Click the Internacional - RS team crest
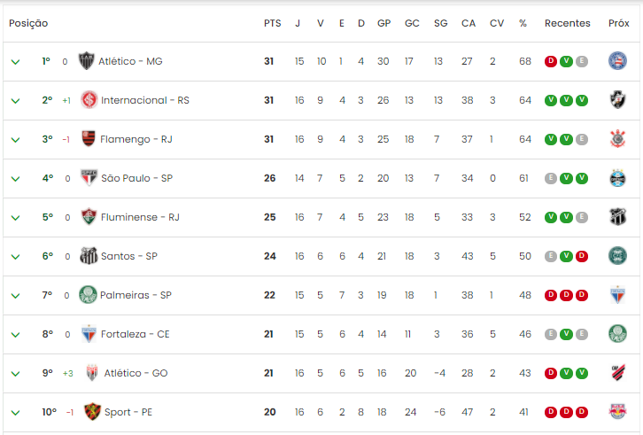Viewport: 643px width, 435px height. pyautogui.click(x=89, y=100)
